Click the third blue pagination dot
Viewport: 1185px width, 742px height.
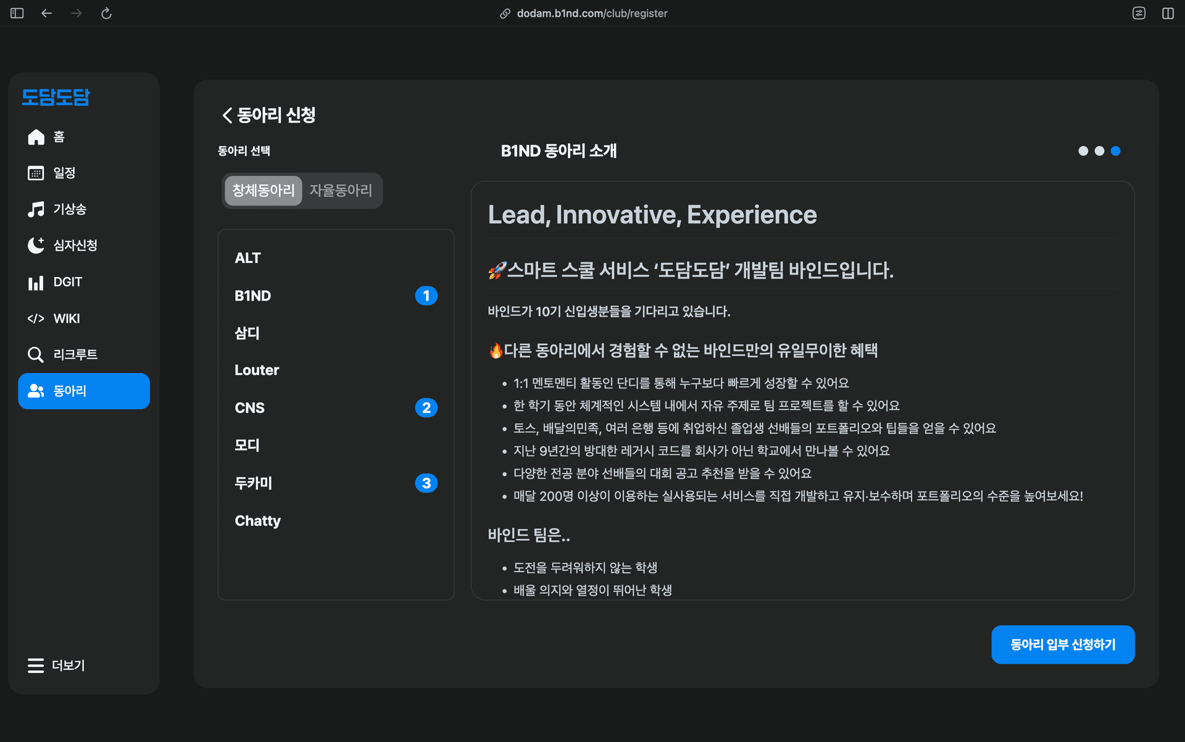(1115, 151)
